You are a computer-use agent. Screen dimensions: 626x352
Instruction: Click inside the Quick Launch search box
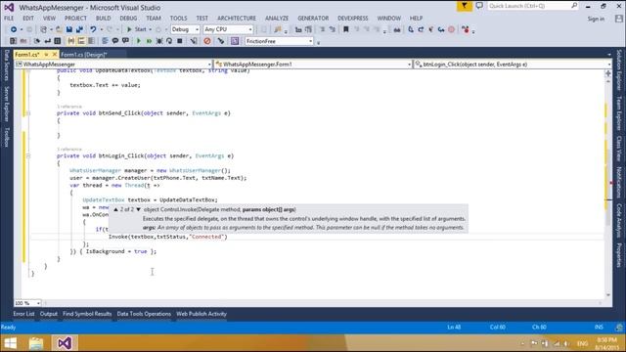point(532,6)
